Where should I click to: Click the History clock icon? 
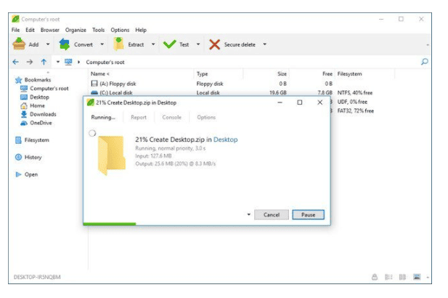coord(18,157)
